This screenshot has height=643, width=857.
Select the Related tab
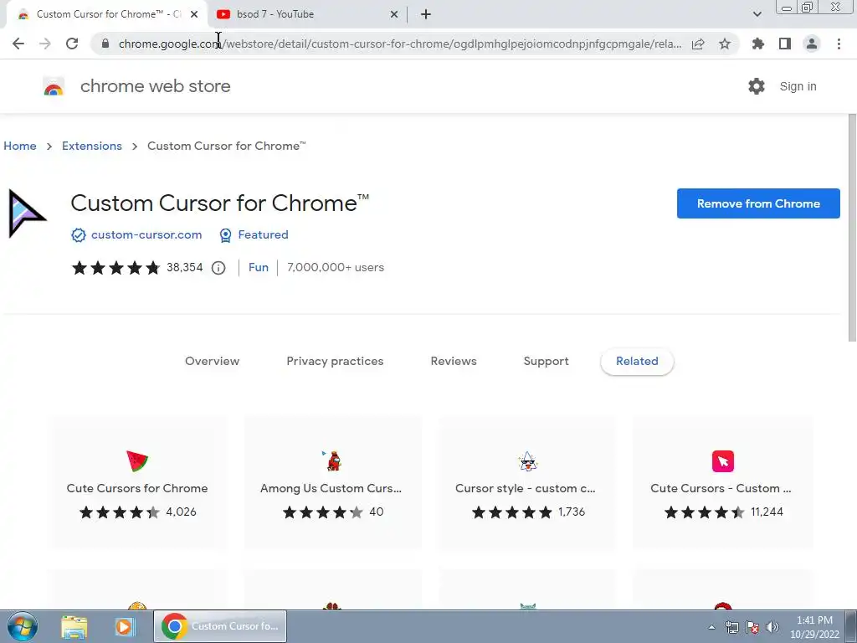637,361
